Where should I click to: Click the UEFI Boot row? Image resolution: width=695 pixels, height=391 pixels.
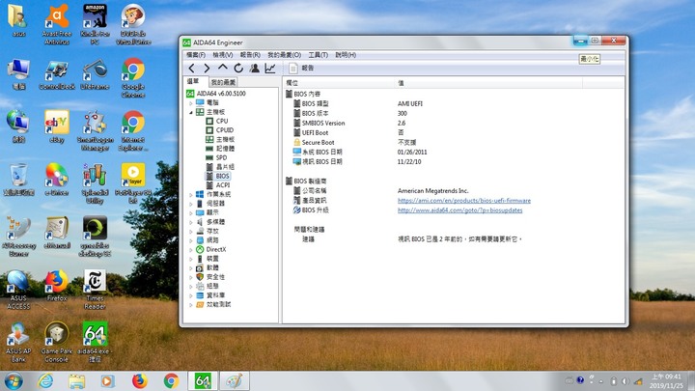(x=454, y=132)
